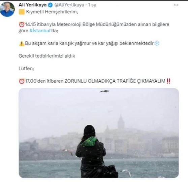The image size is (188, 182).
Task: Open Ali Yerlikaya's profile avatar
Action: [x=7, y=9]
